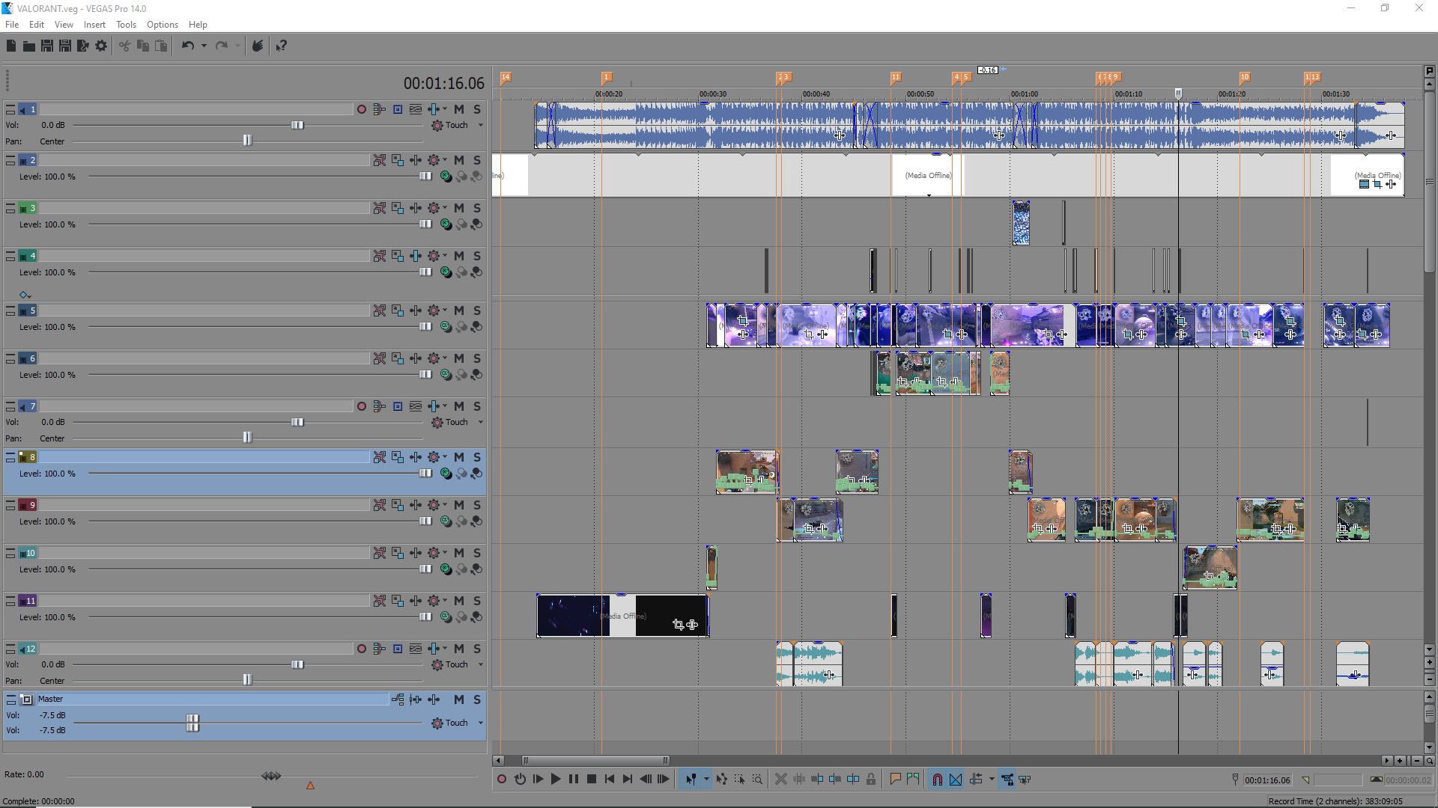Image resolution: width=1438 pixels, height=808 pixels.
Task: Select the Envelope edit tool
Action: coord(721,780)
